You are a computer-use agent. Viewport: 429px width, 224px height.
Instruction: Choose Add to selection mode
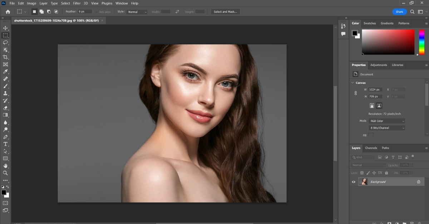41,12
